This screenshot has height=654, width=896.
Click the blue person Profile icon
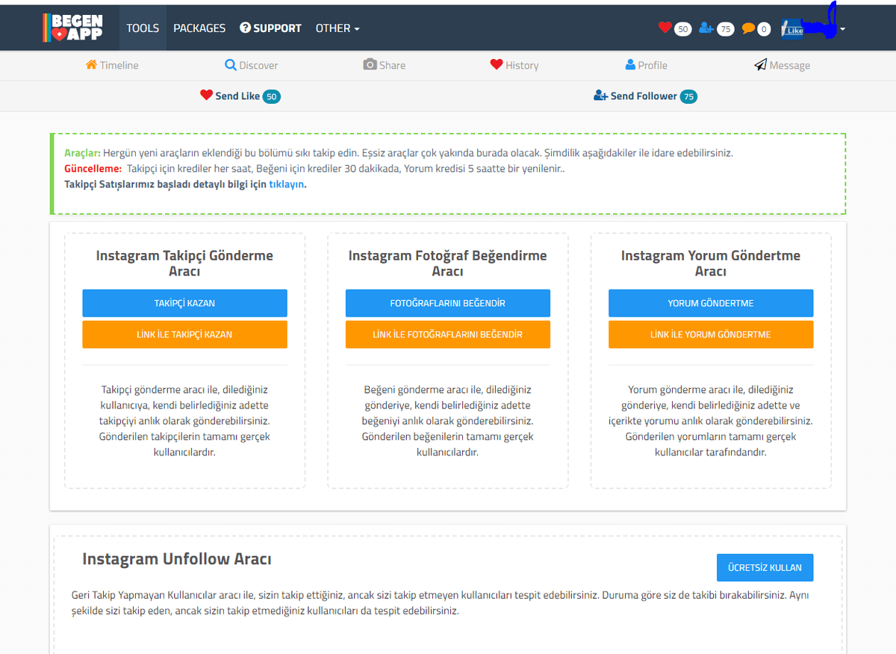630,65
